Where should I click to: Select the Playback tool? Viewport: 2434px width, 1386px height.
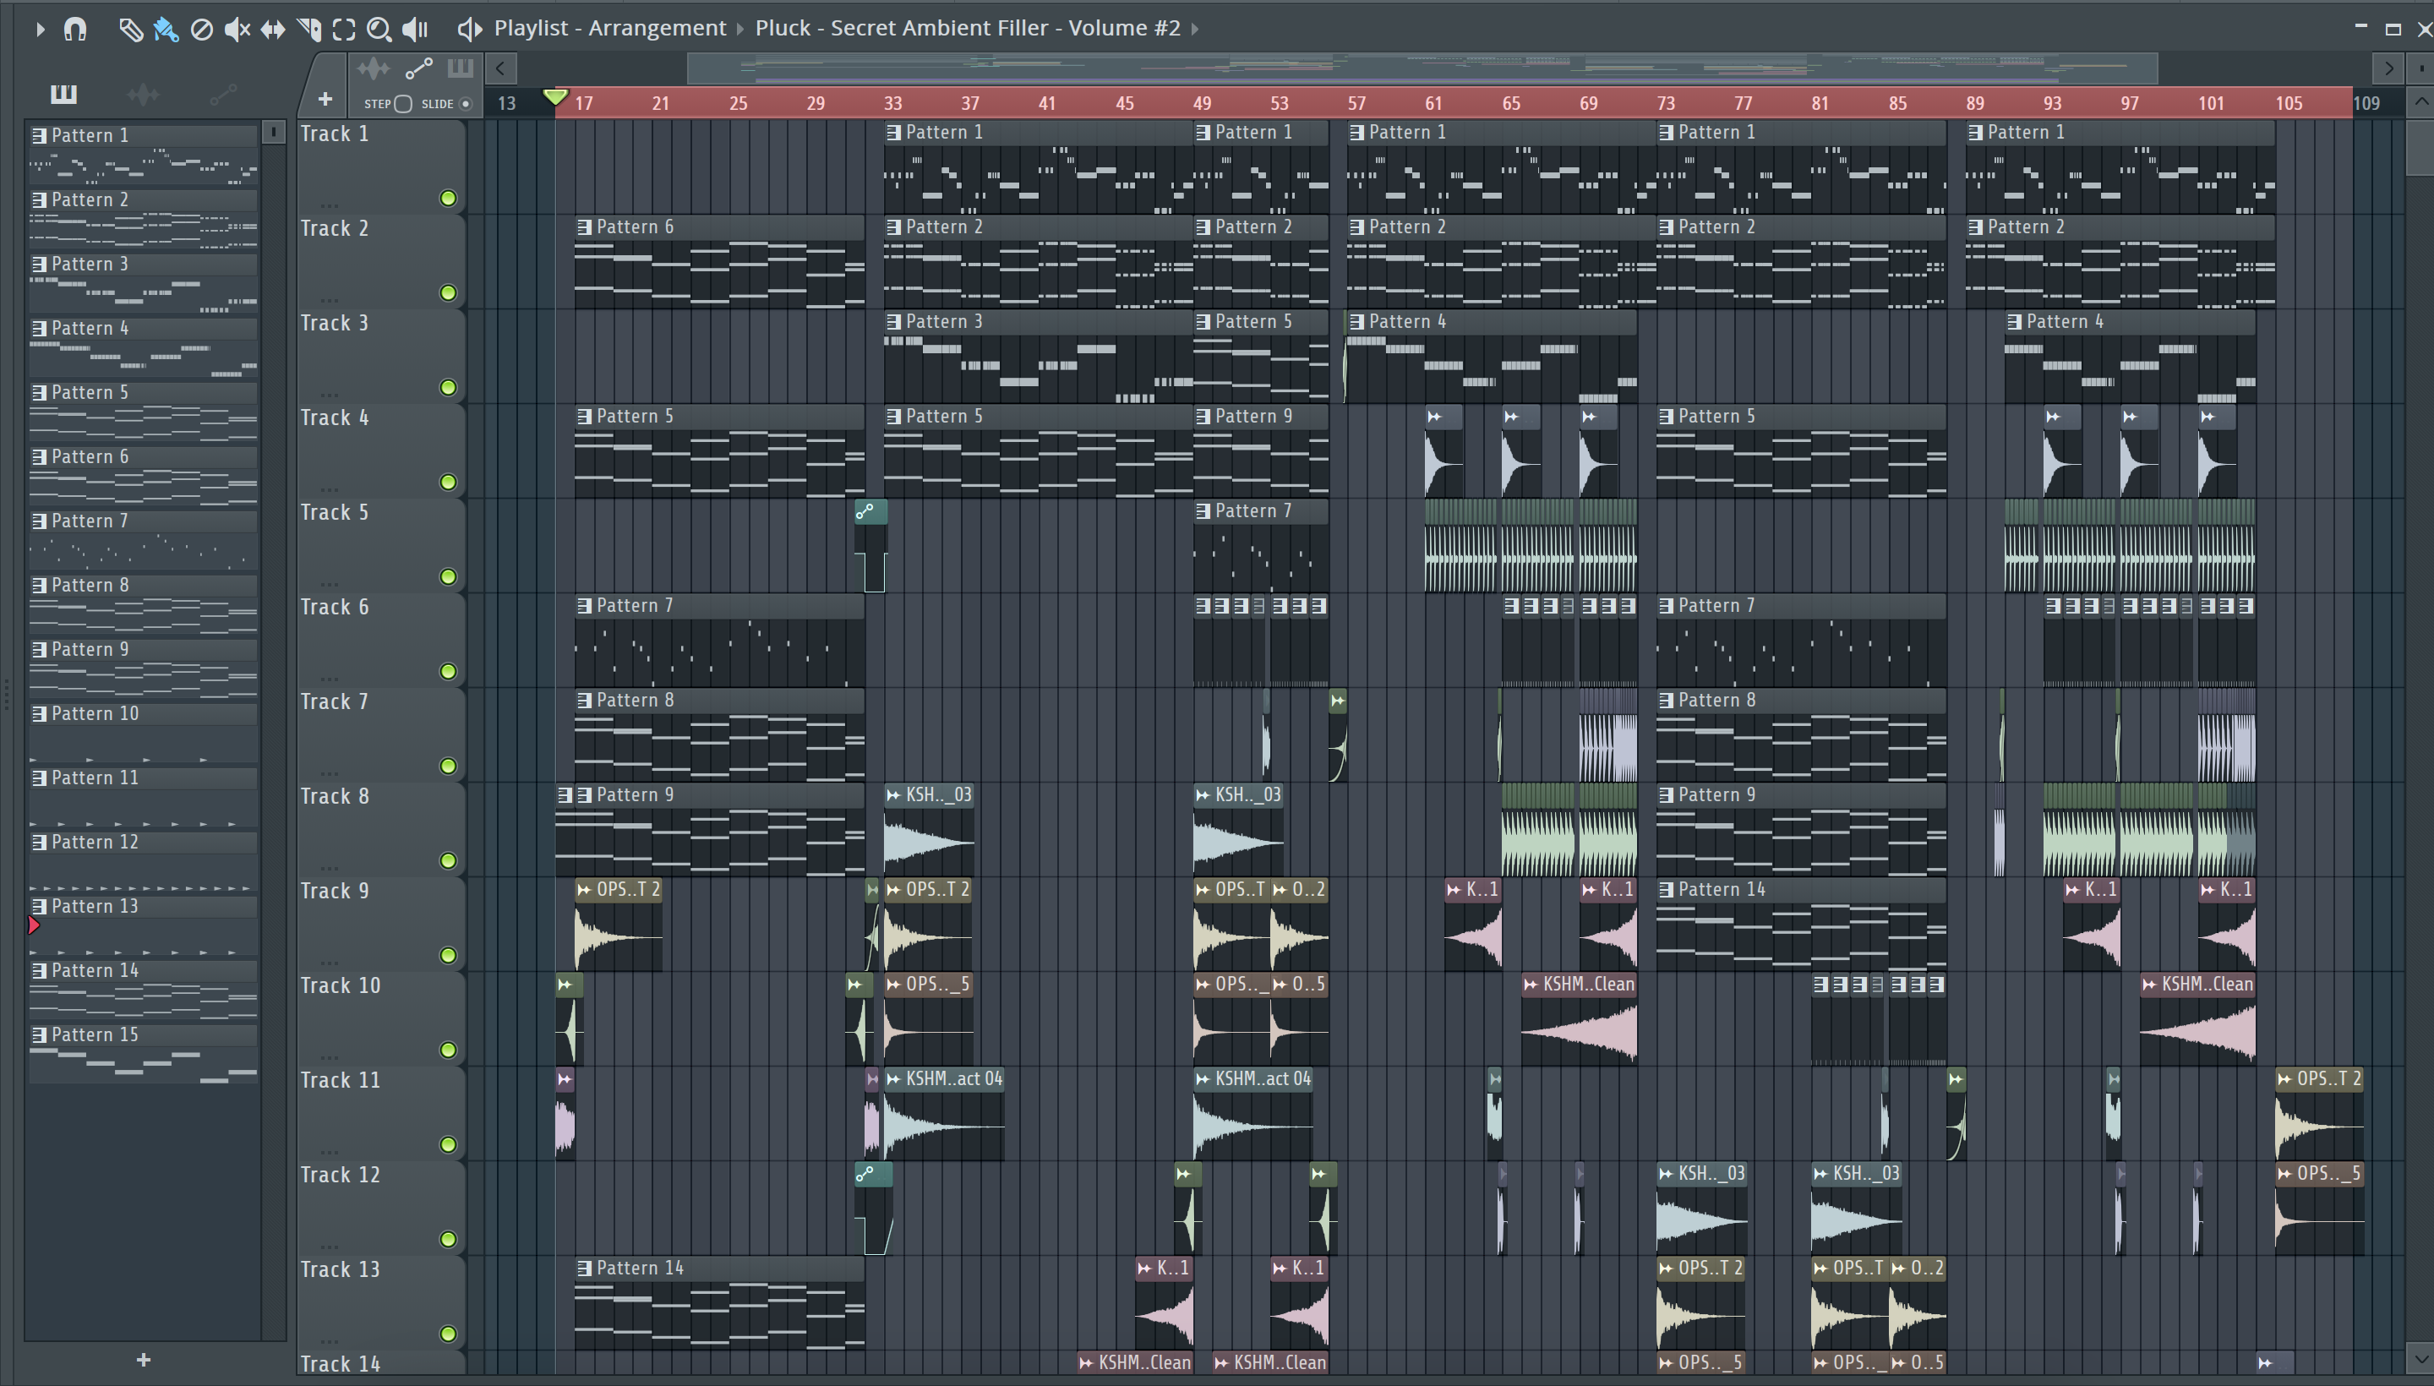415,30
